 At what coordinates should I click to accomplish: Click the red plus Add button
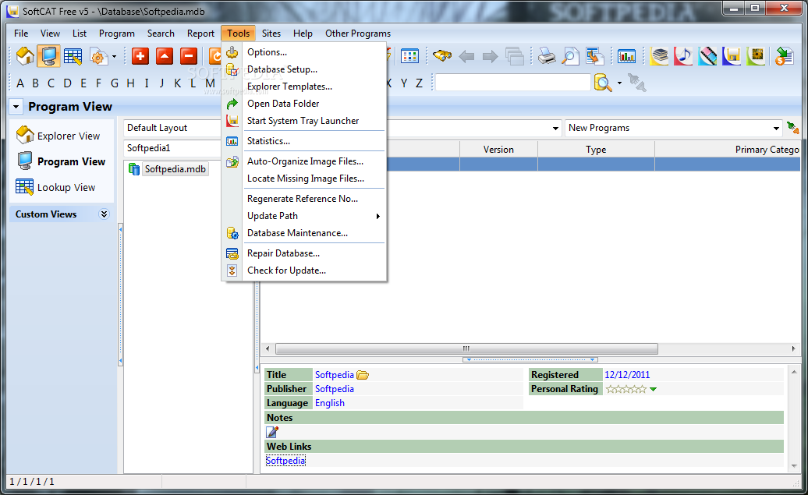tap(140, 56)
